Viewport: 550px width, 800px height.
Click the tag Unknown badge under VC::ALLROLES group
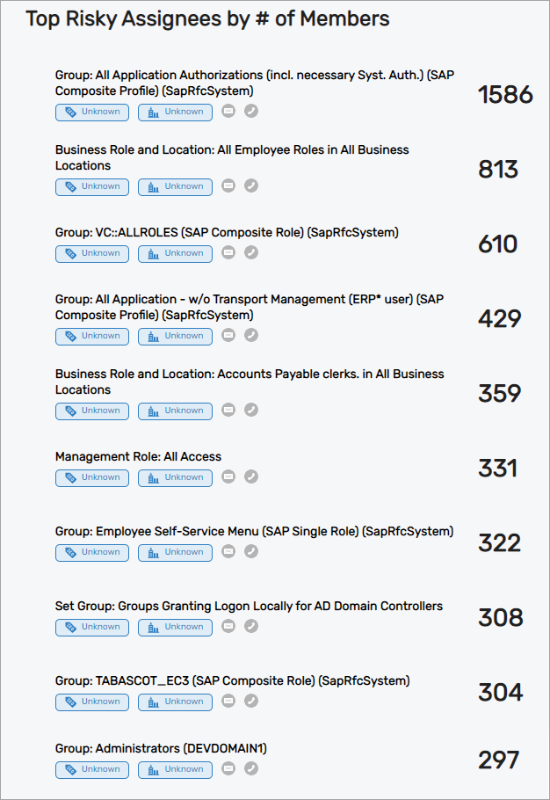(x=92, y=253)
